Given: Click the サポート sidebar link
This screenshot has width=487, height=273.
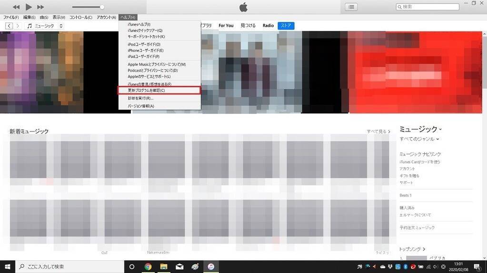Looking at the screenshot, I should pos(406,182).
